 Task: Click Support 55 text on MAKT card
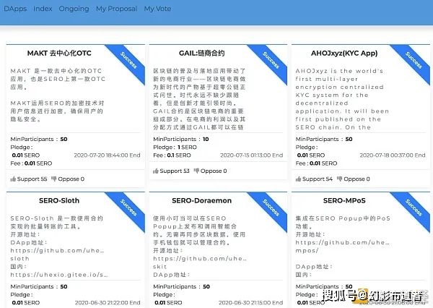tap(32, 179)
